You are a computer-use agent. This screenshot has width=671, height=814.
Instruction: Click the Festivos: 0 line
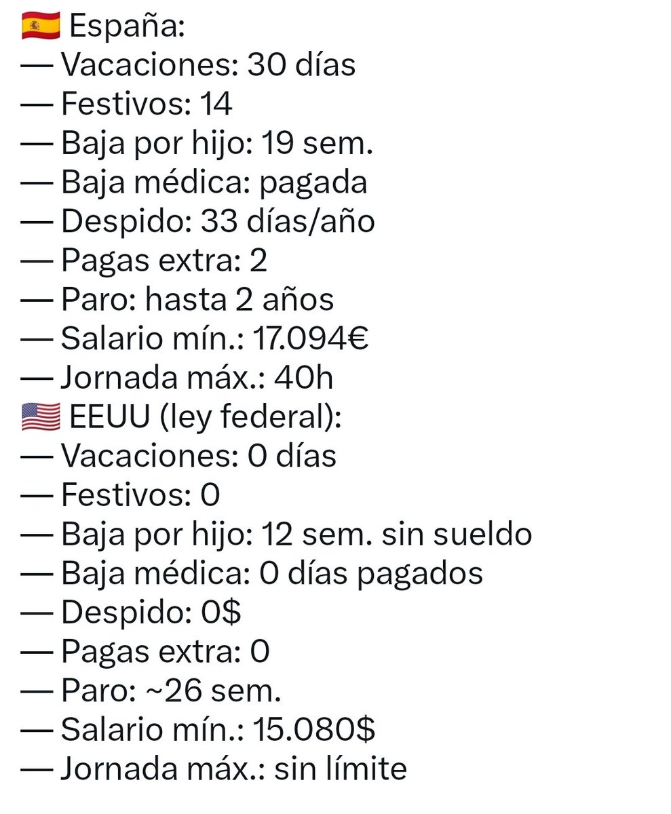[121, 496]
